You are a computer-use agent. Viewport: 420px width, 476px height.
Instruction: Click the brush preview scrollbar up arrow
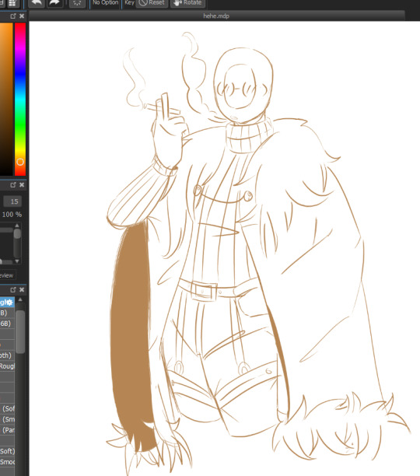pyautogui.click(x=17, y=226)
